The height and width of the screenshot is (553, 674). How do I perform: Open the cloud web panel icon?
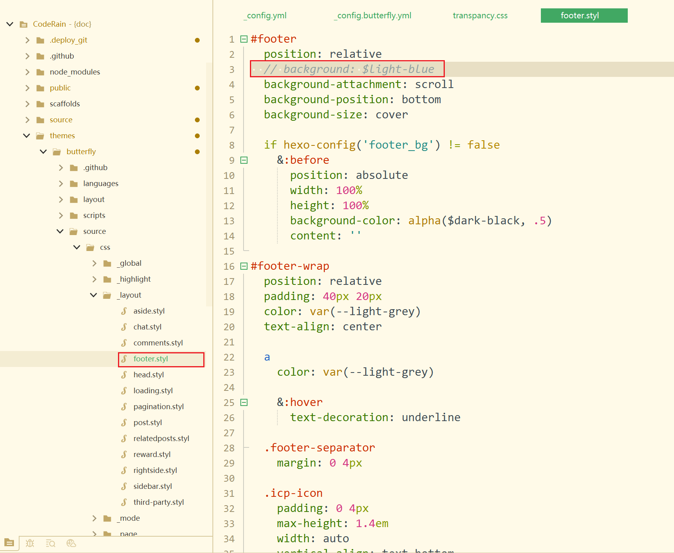pyautogui.click(x=71, y=543)
